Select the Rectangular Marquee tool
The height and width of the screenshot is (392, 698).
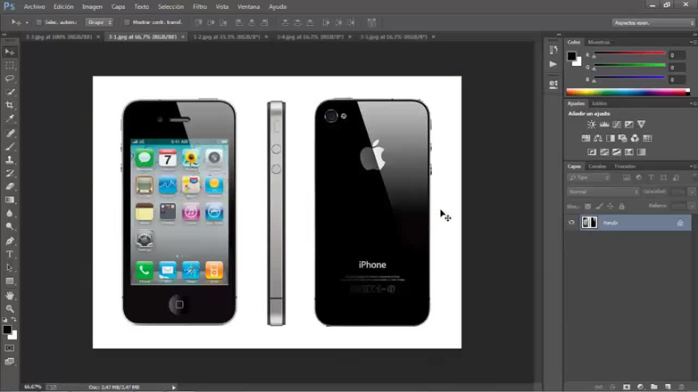click(10, 65)
